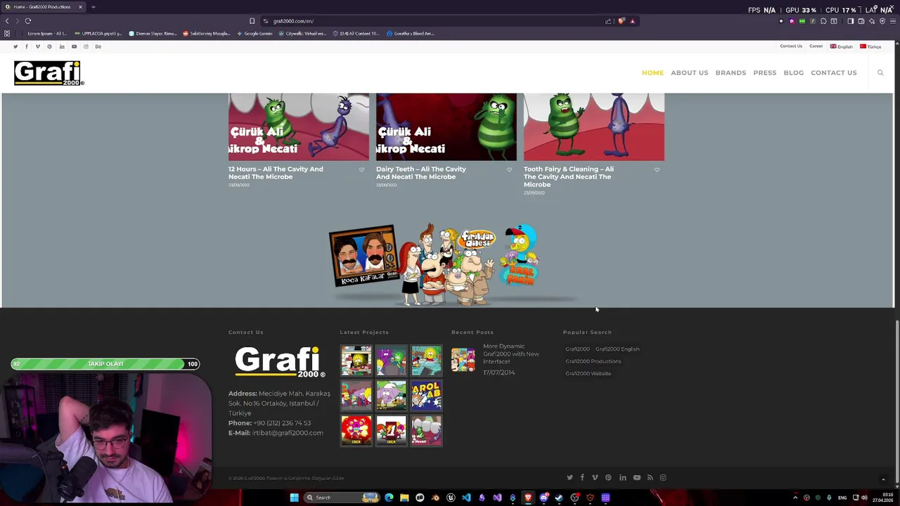Open the browser apps grid icon in bookmarks bar

click(7, 34)
